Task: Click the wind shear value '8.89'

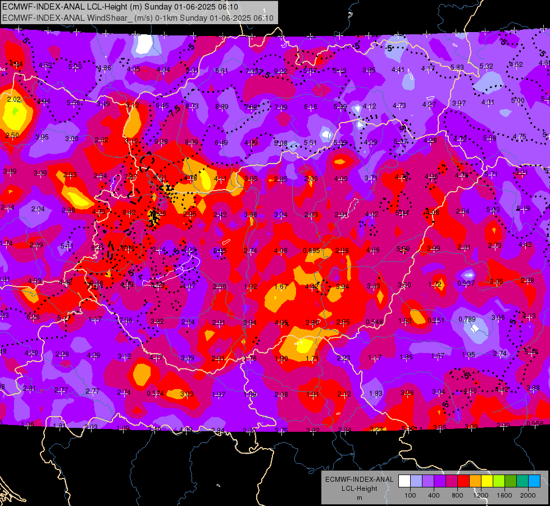Action: (x=222, y=106)
